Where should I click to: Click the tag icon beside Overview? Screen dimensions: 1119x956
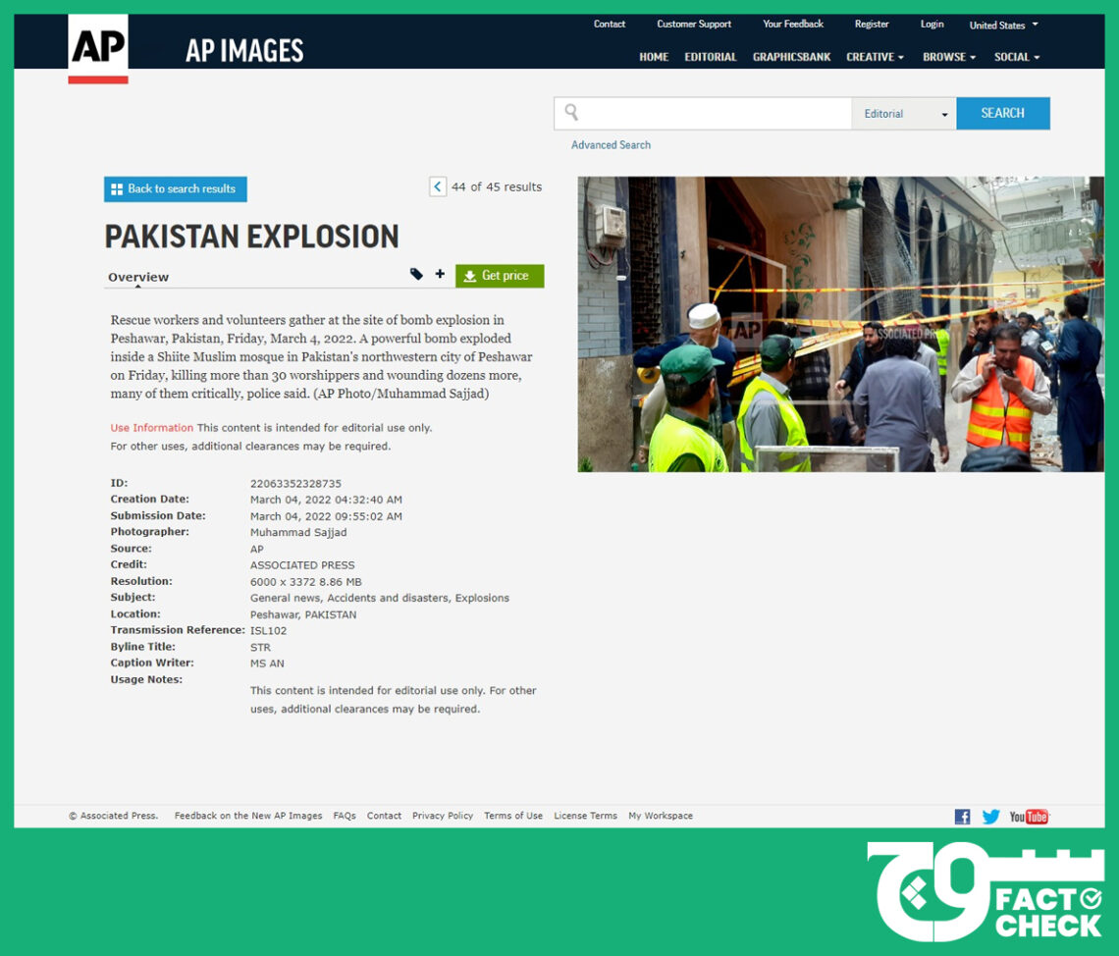pyautogui.click(x=416, y=274)
